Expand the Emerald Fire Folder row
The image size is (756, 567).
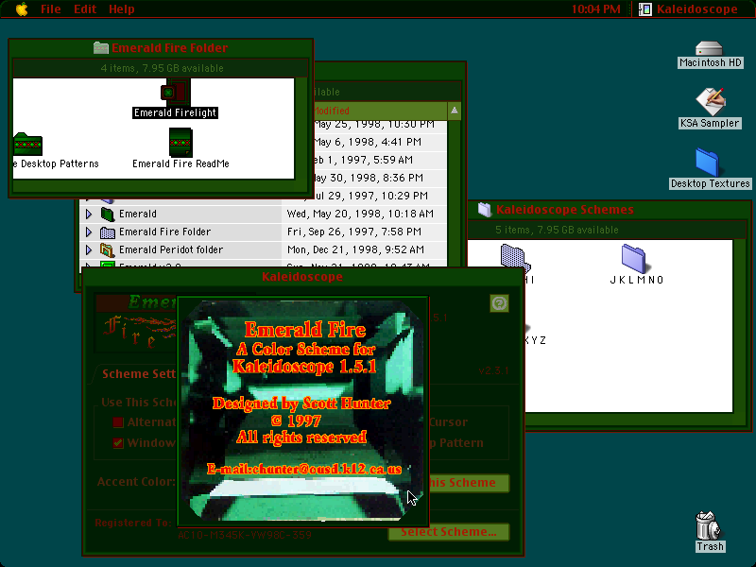(x=88, y=232)
